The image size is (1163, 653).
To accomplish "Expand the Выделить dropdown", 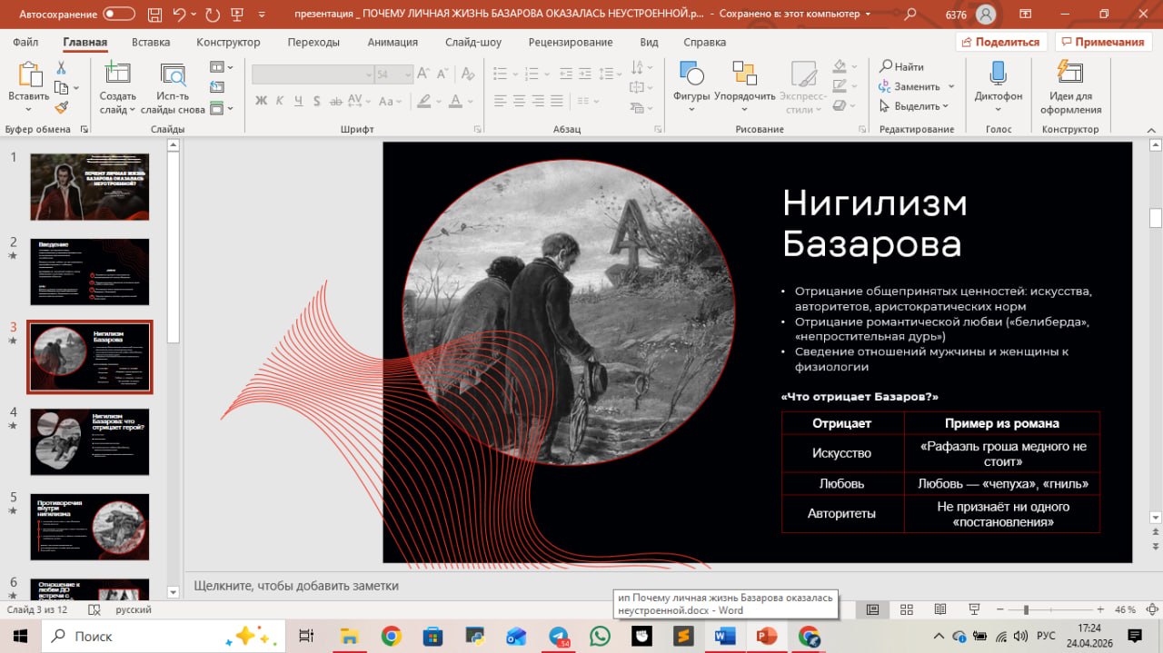I will pyautogui.click(x=945, y=106).
